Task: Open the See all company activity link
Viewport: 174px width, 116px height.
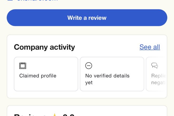Action: click(150, 47)
